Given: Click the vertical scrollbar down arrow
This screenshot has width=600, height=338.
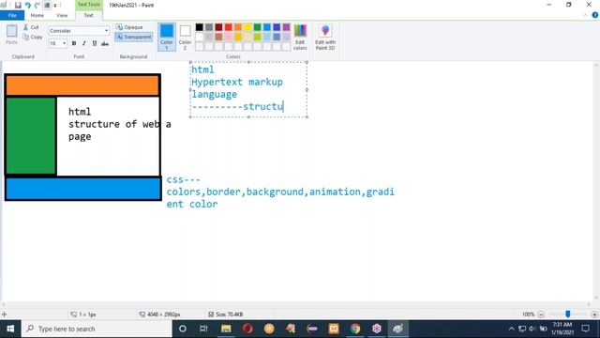Looking at the screenshot, I should point(596,298).
